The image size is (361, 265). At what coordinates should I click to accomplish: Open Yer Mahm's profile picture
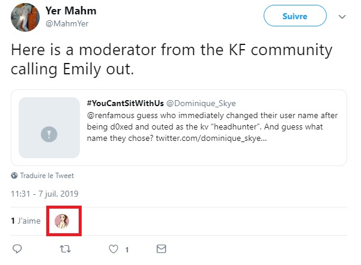[x=25, y=17]
